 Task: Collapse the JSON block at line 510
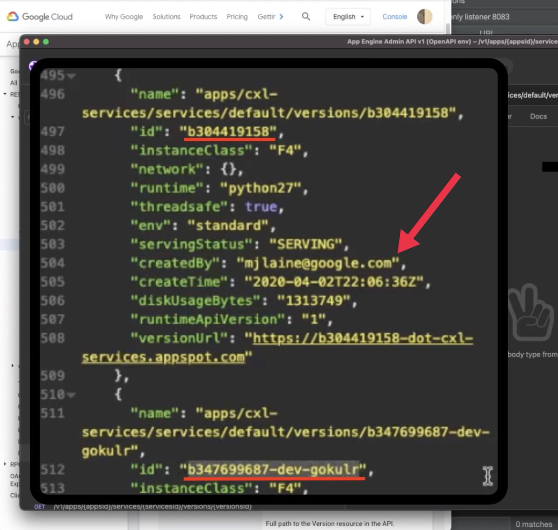coord(71,395)
